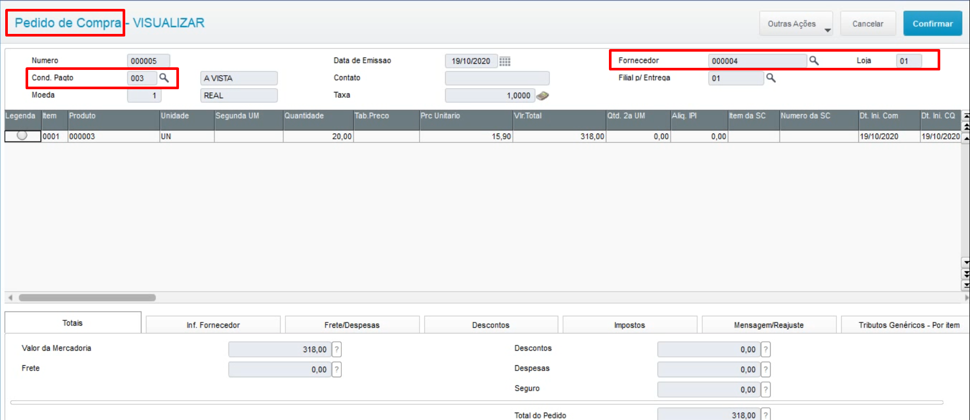970x420 pixels.
Task: Click the grid scroll right arrow
Action: tap(966, 297)
